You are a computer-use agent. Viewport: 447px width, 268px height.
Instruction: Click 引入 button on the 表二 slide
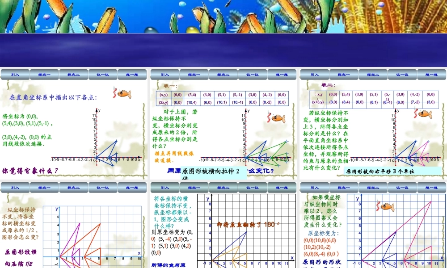tap(314, 75)
